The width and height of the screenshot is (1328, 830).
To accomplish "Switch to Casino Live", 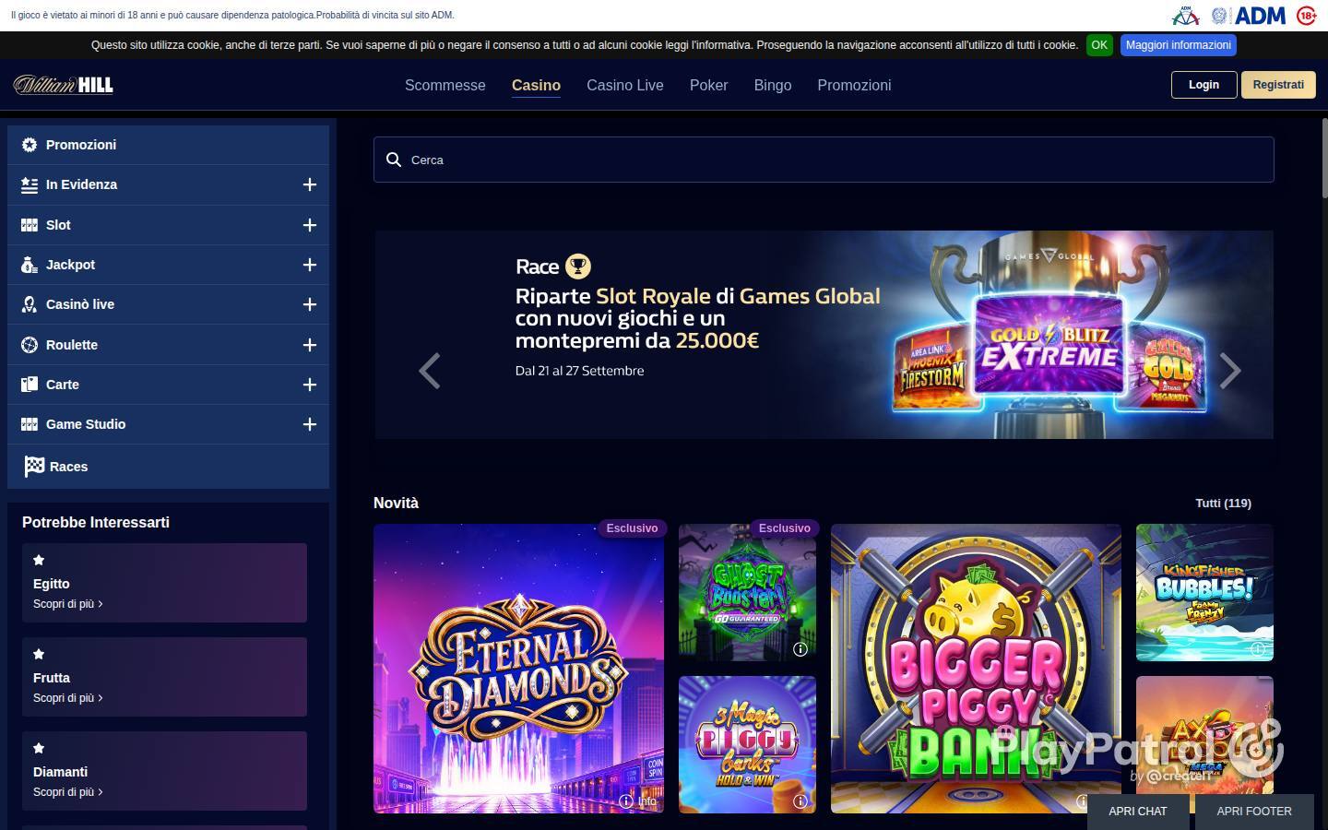I will (625, 85).
